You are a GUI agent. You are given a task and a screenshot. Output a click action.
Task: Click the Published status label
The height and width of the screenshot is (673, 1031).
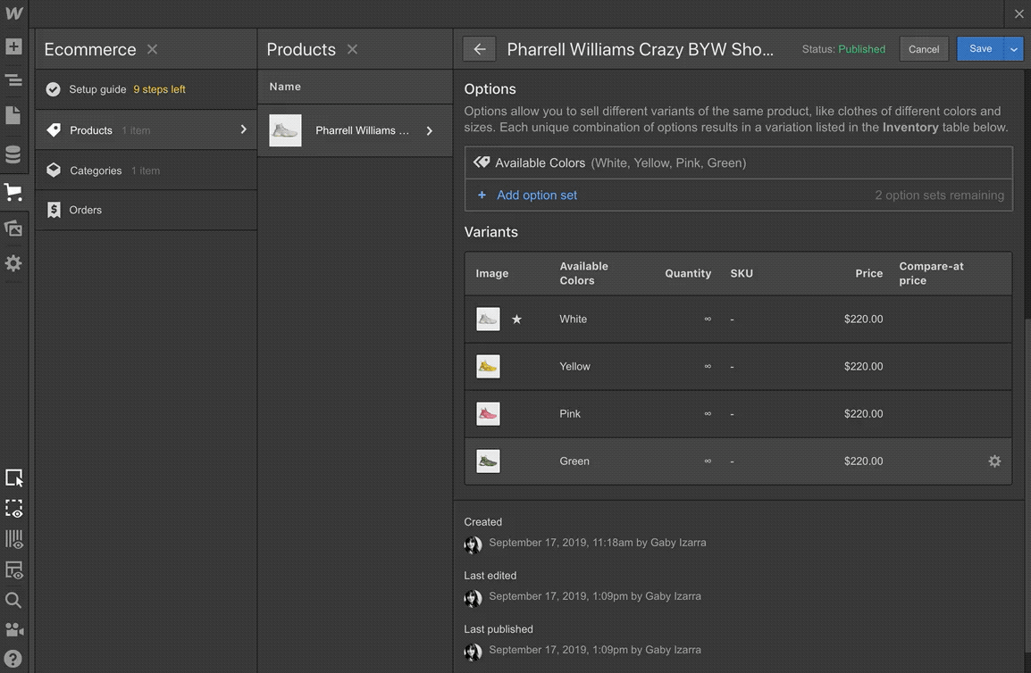click(861, 49)
